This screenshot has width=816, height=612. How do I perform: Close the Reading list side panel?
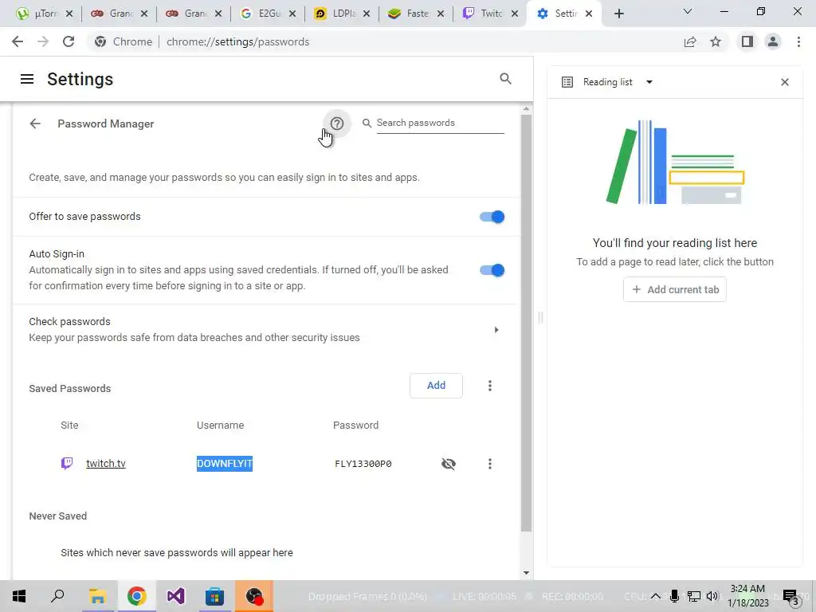click(785, 82)
